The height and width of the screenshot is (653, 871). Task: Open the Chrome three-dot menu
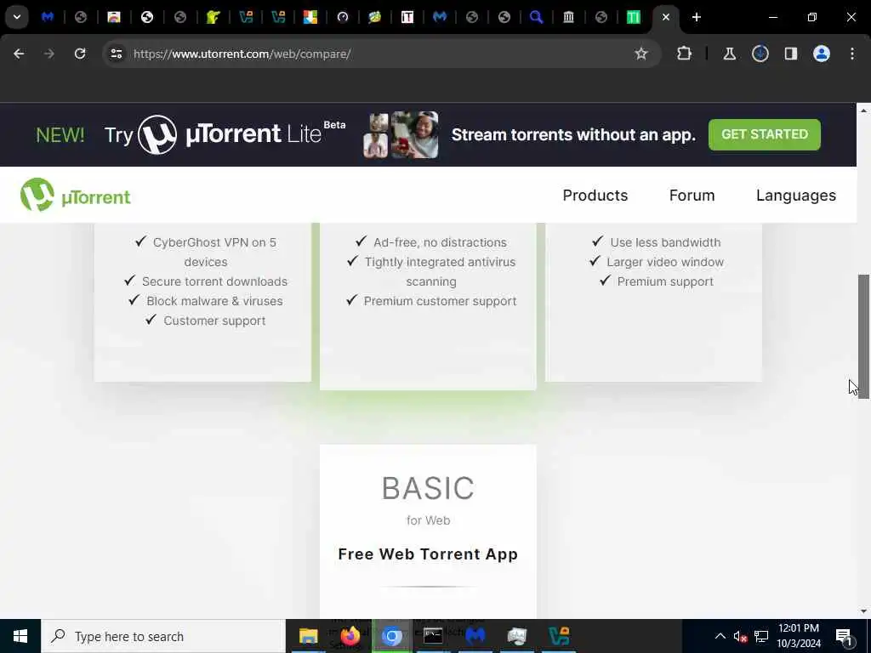point(852,54)
